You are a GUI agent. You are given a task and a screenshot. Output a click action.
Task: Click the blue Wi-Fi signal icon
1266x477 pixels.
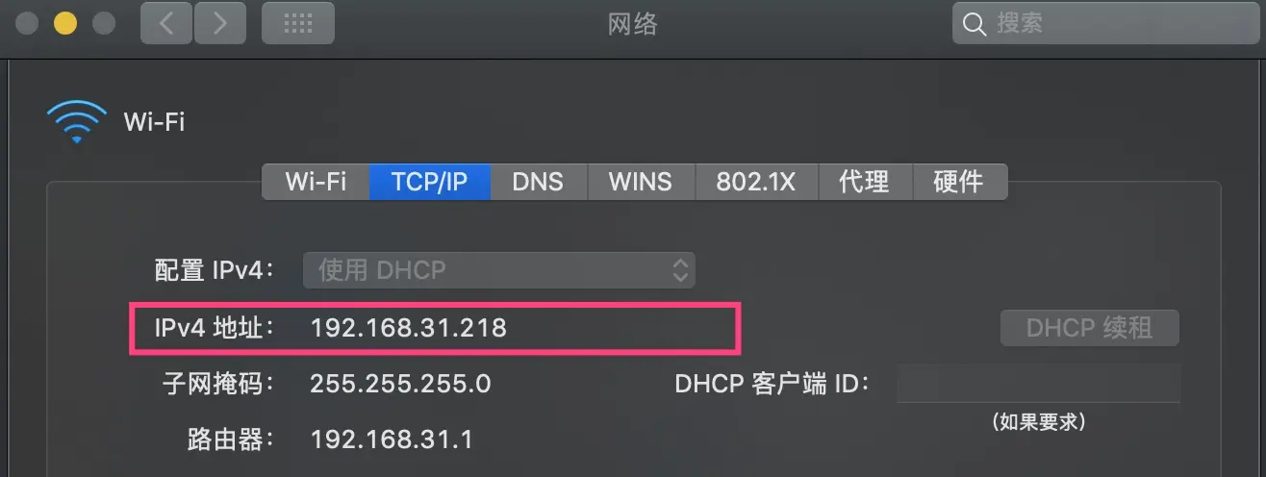click(x=77, y=122)
